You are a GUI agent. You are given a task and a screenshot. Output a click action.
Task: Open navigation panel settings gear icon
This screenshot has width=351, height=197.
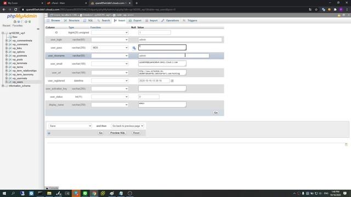coord(26,22)
